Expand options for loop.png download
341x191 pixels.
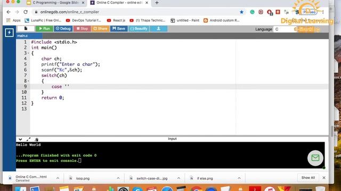(118, 178)
